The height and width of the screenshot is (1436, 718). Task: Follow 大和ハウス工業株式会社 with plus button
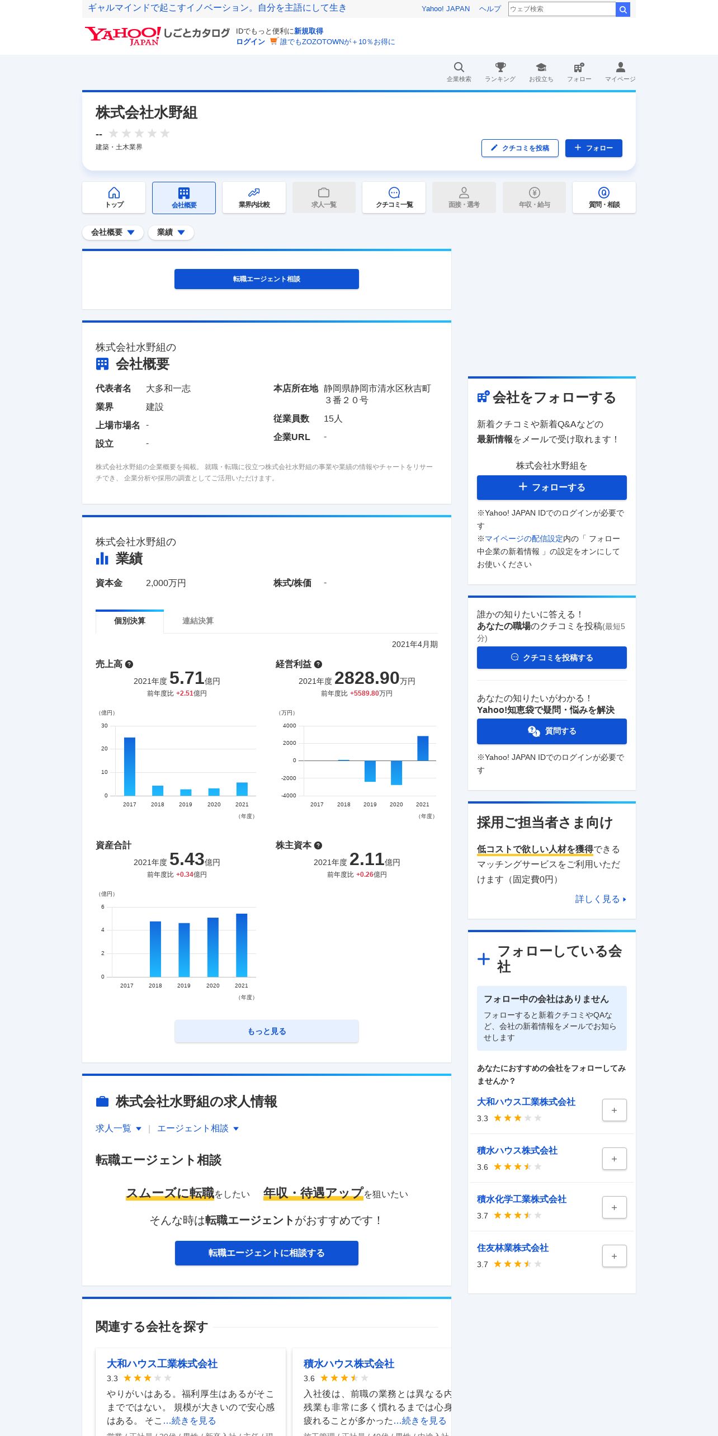click(x=615, y=1110)
